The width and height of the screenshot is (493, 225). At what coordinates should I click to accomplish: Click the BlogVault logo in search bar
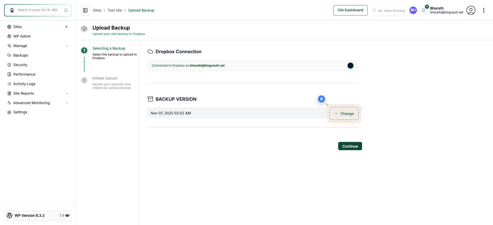[x=12, y=10]
